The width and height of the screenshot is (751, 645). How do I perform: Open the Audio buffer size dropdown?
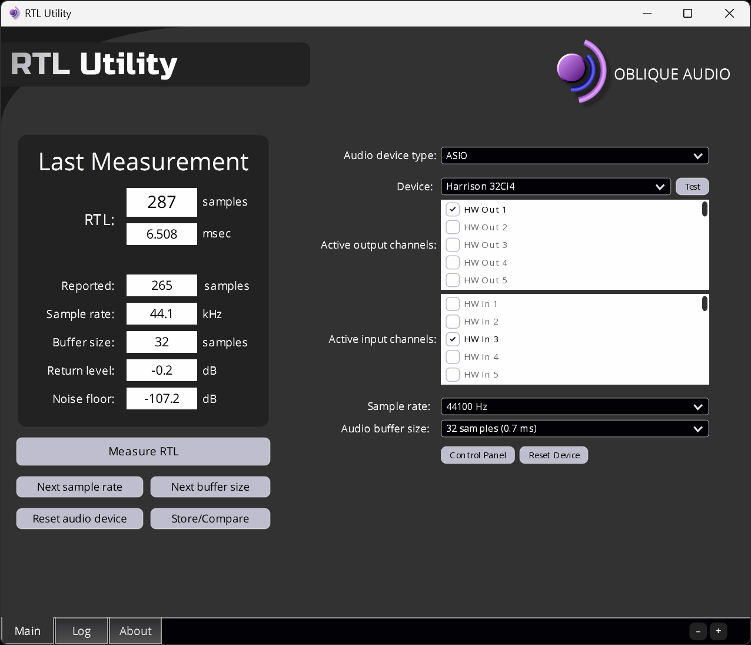coord(574,428)
